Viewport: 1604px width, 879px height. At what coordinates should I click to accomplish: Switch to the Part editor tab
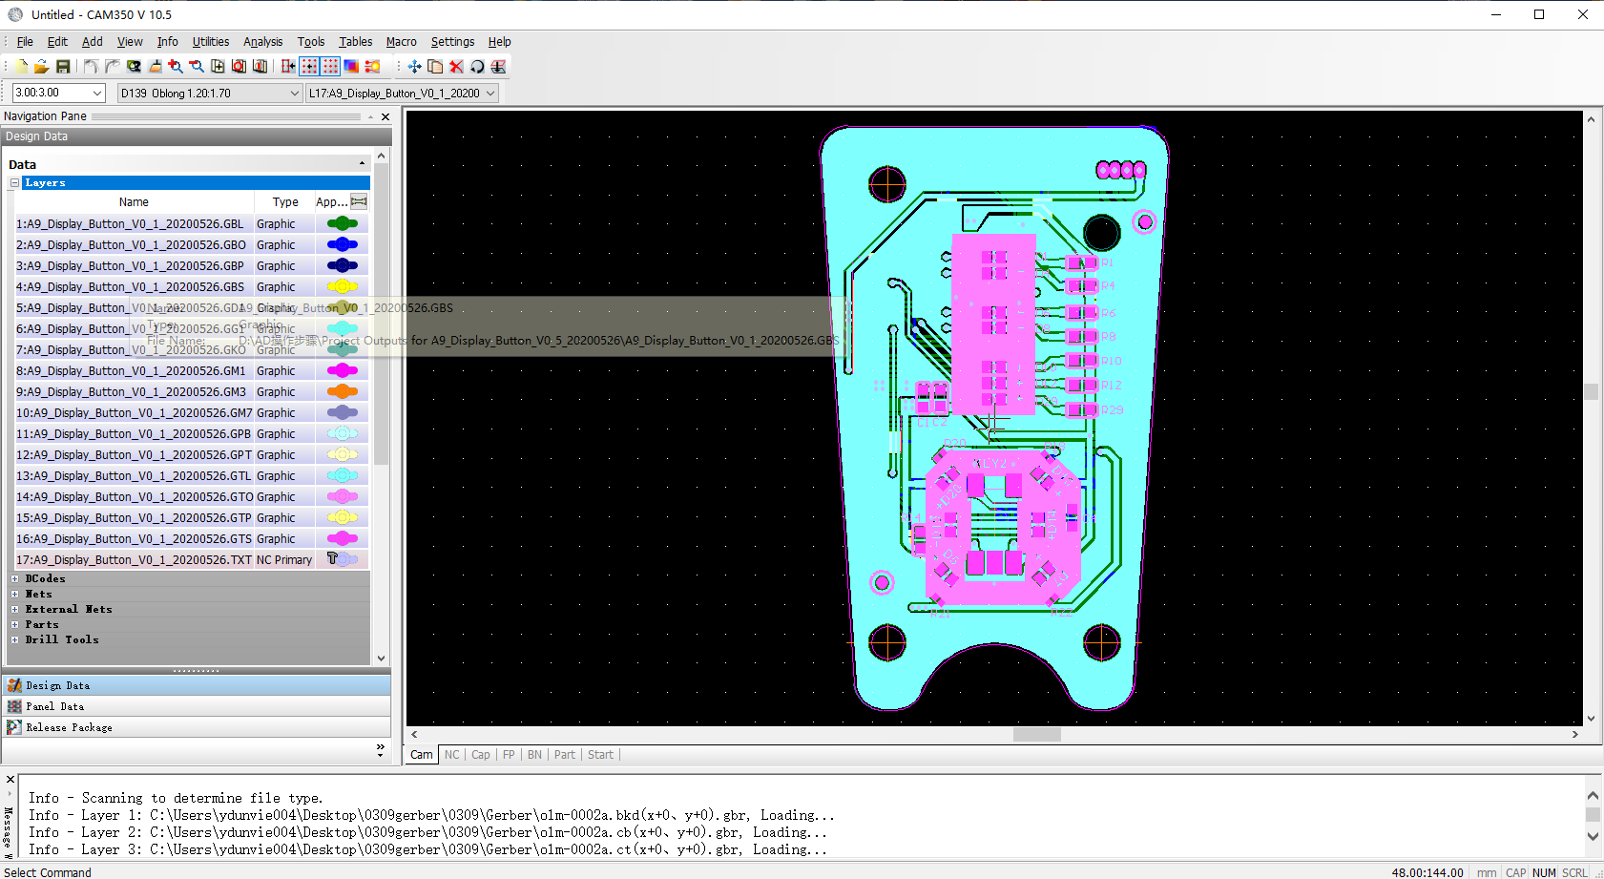point(565,754)
